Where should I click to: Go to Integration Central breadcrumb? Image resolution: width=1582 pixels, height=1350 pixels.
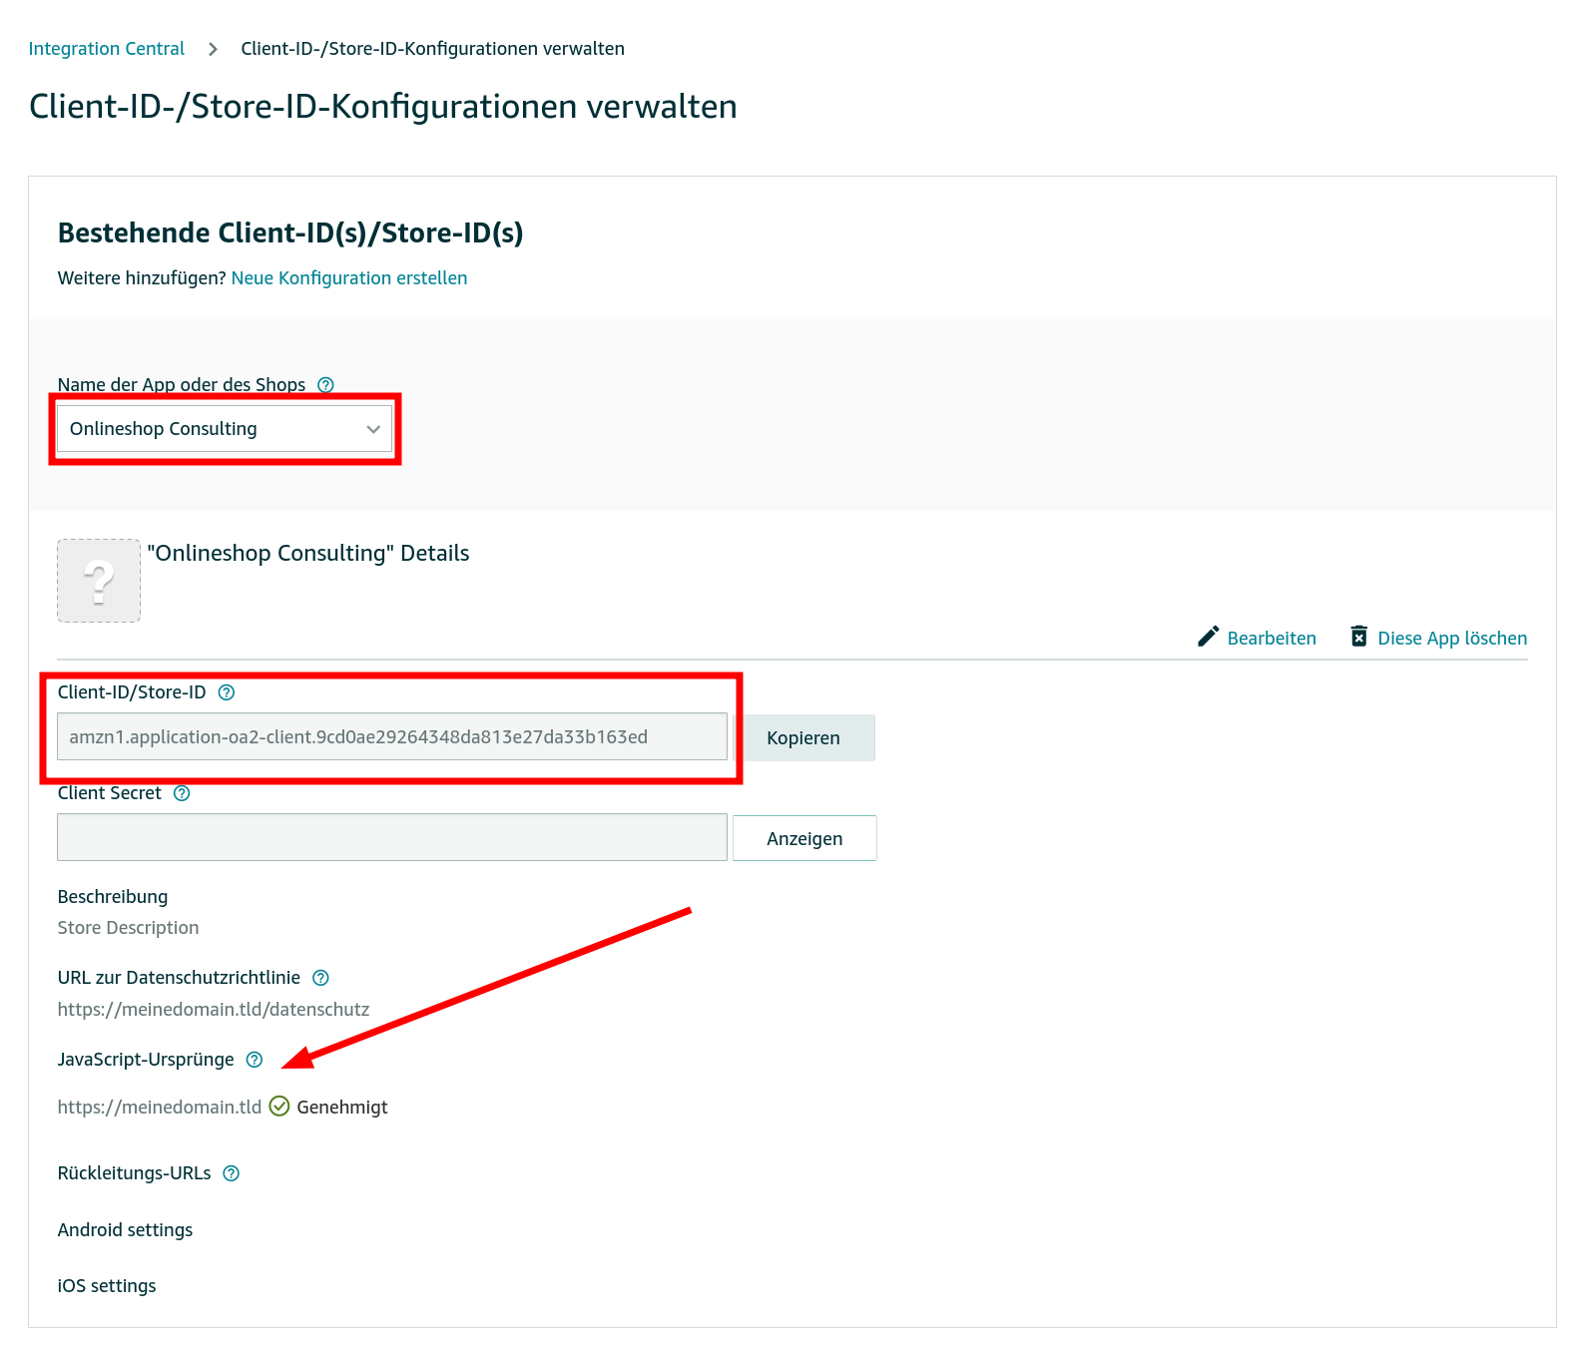(x=107, y=49)
